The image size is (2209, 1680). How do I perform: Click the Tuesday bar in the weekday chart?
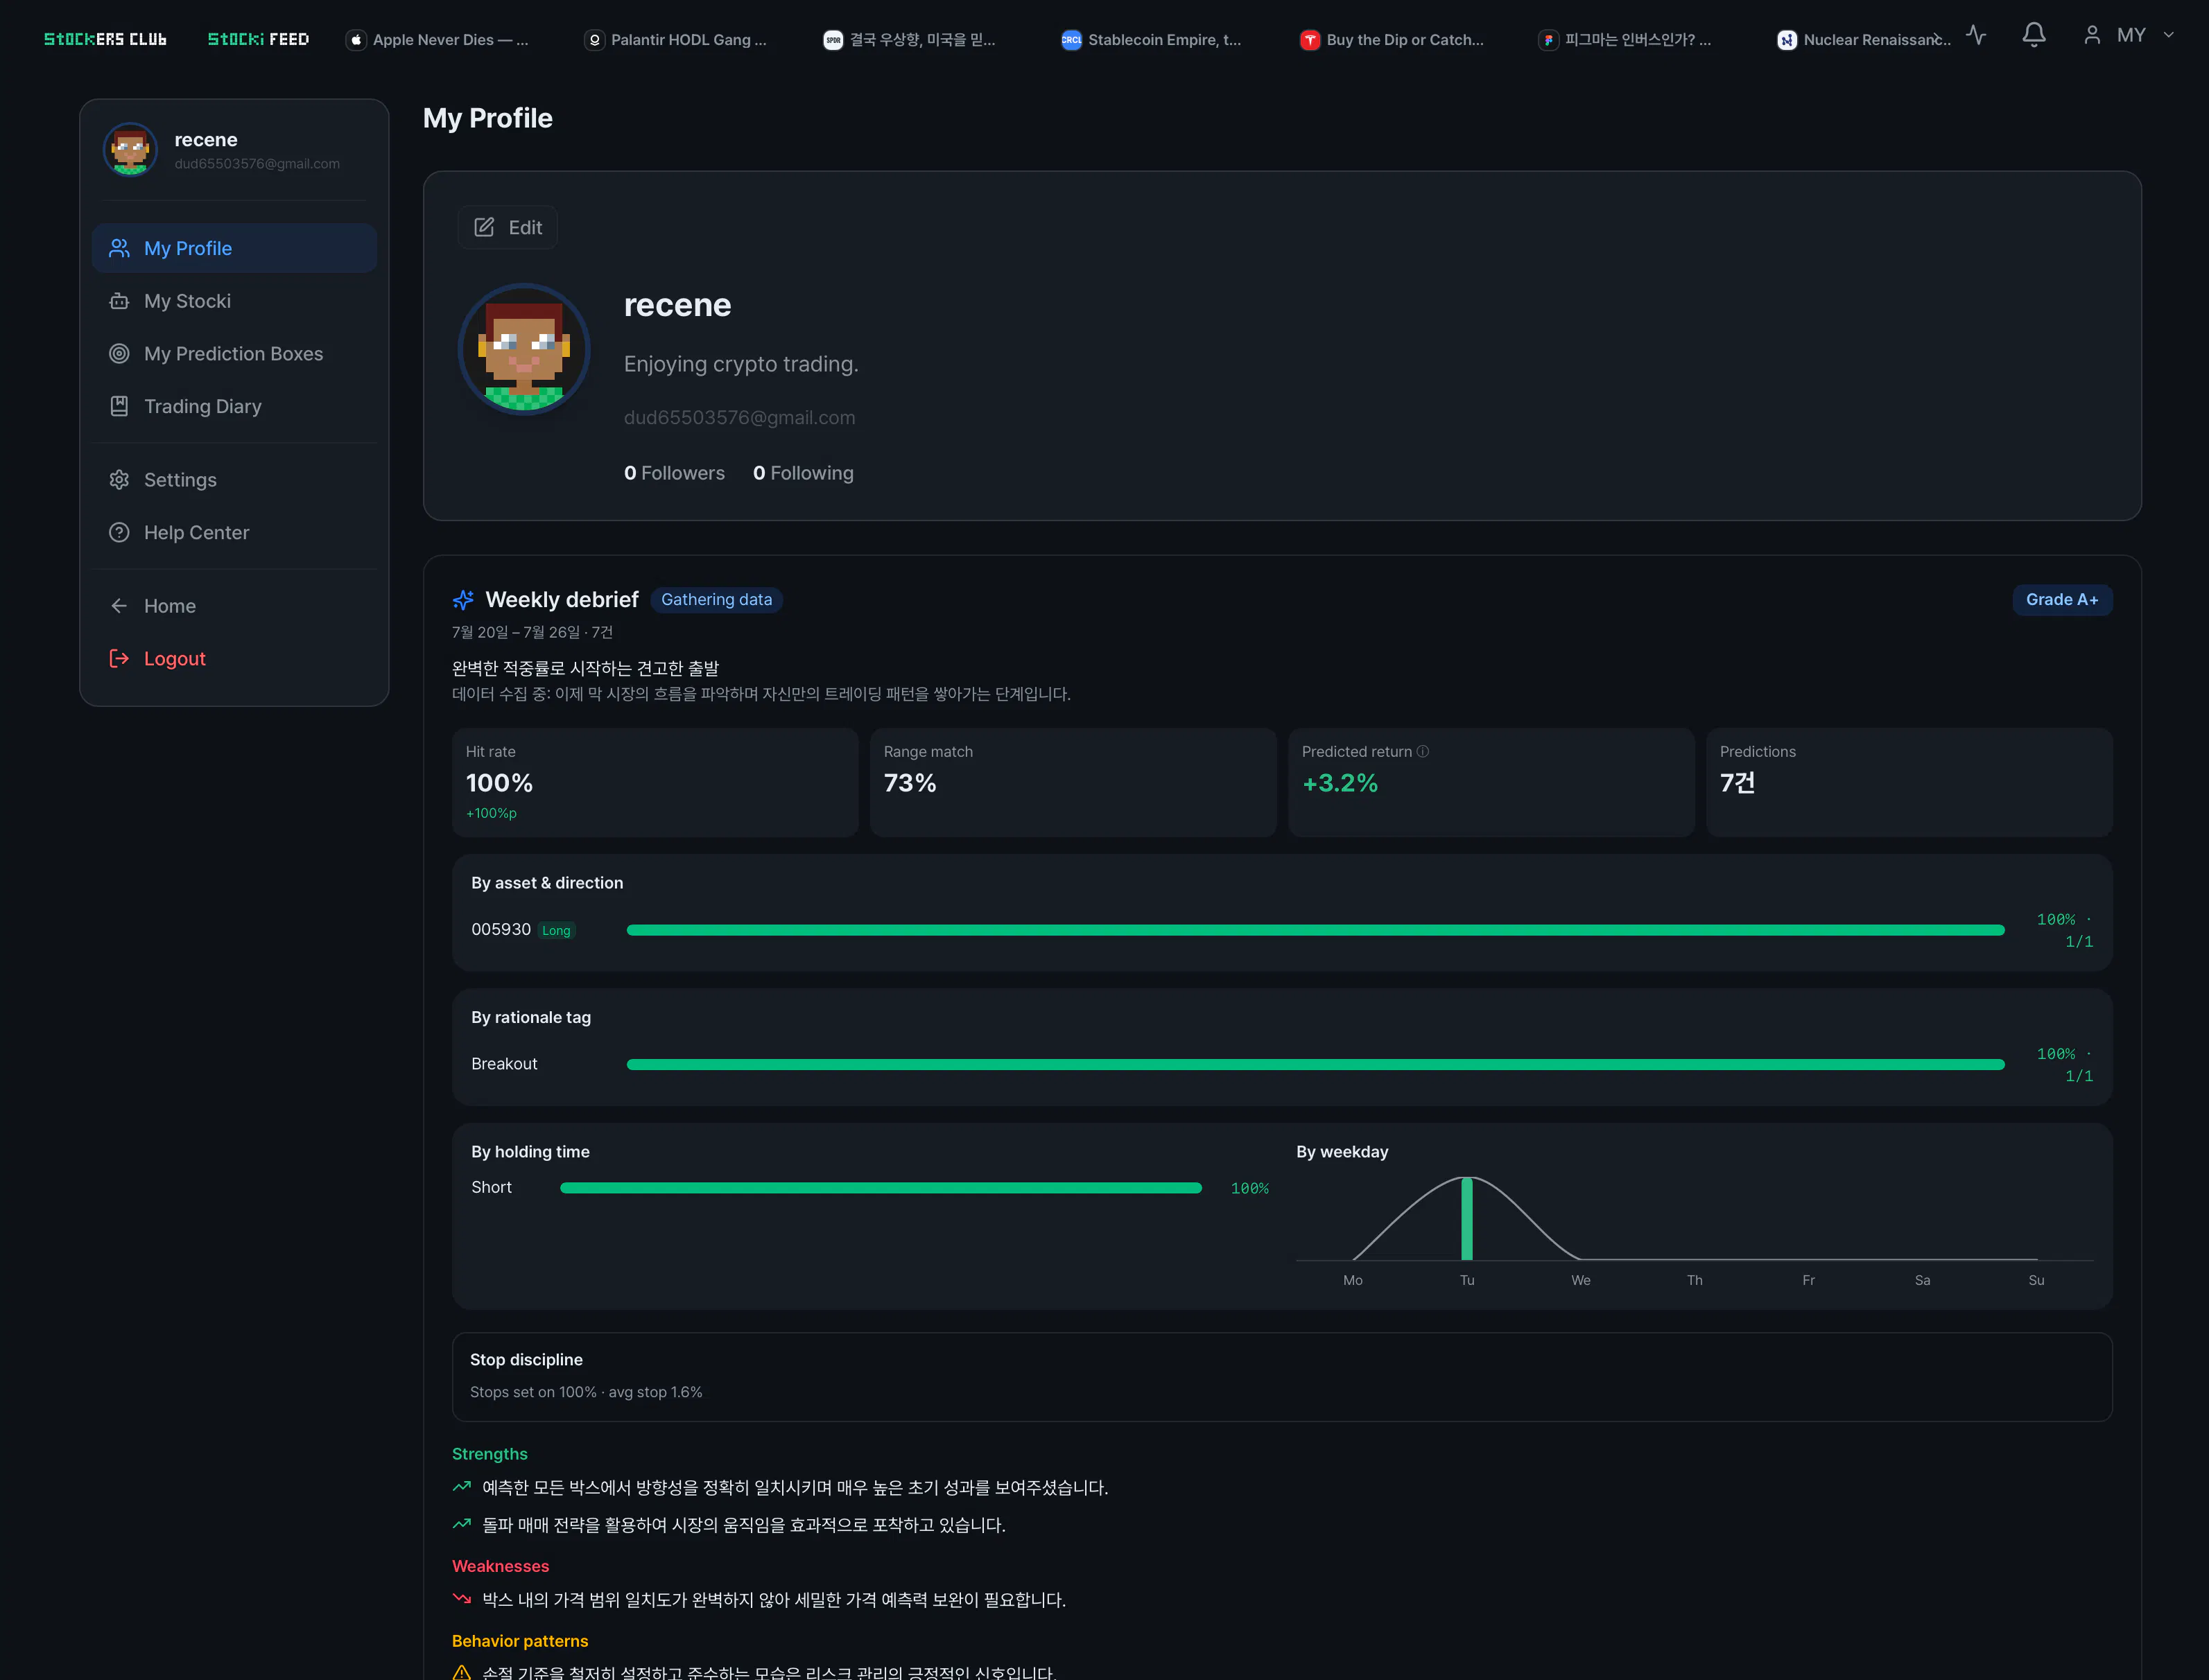[x=1466, y=1218]
